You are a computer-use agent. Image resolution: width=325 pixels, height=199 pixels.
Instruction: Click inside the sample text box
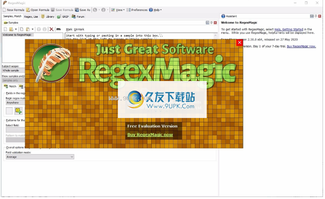(x=139, y=36)
